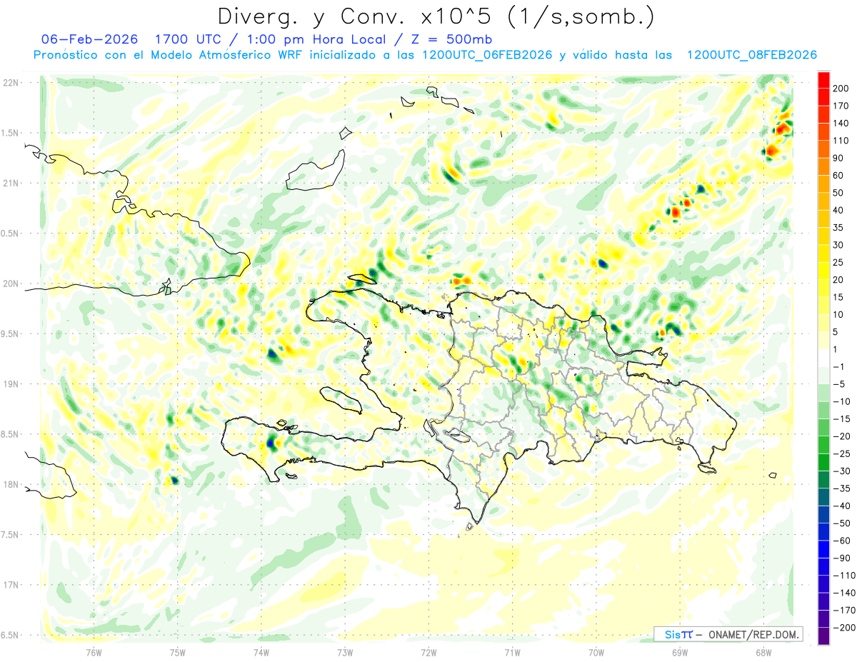Click the '19N' latitude label
The height and width of the screenshot is (662, 857).
point(12,384)
